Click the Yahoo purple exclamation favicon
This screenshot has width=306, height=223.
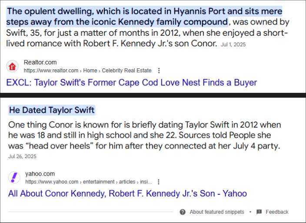(x=14, y=178)
